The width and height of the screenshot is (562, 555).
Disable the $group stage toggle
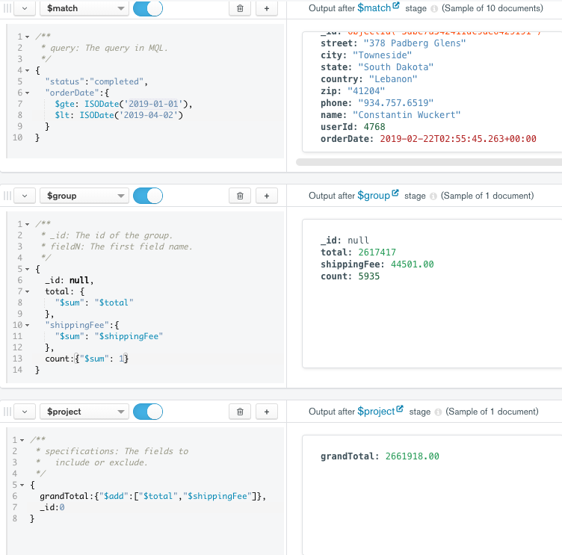point(148,196)
